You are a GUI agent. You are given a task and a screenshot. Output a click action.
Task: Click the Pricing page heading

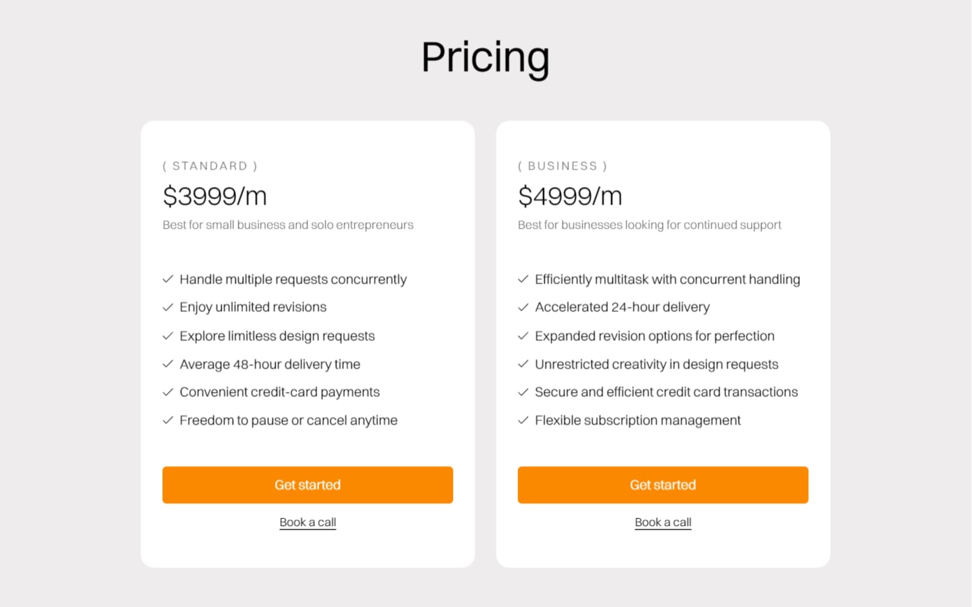point(485,57)
